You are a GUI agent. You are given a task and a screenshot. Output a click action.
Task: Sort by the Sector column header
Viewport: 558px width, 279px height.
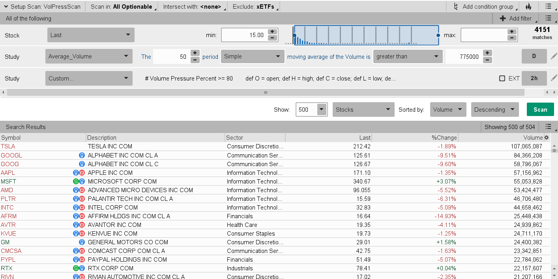pos(255,138)
